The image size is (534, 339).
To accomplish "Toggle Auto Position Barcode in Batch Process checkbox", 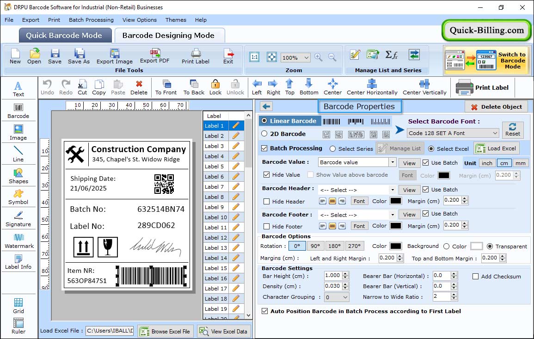I will click(264, 311).
